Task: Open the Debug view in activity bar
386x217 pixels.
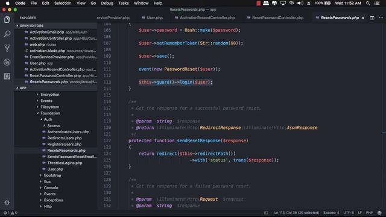Action: point(7,62)
